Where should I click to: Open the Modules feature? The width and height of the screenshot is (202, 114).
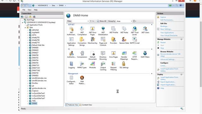[92, 65]
